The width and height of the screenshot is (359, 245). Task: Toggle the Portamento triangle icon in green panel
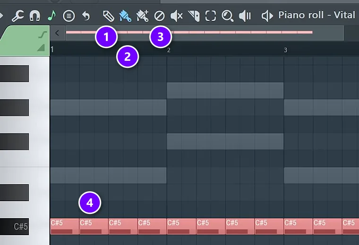(x=41, y=48)
